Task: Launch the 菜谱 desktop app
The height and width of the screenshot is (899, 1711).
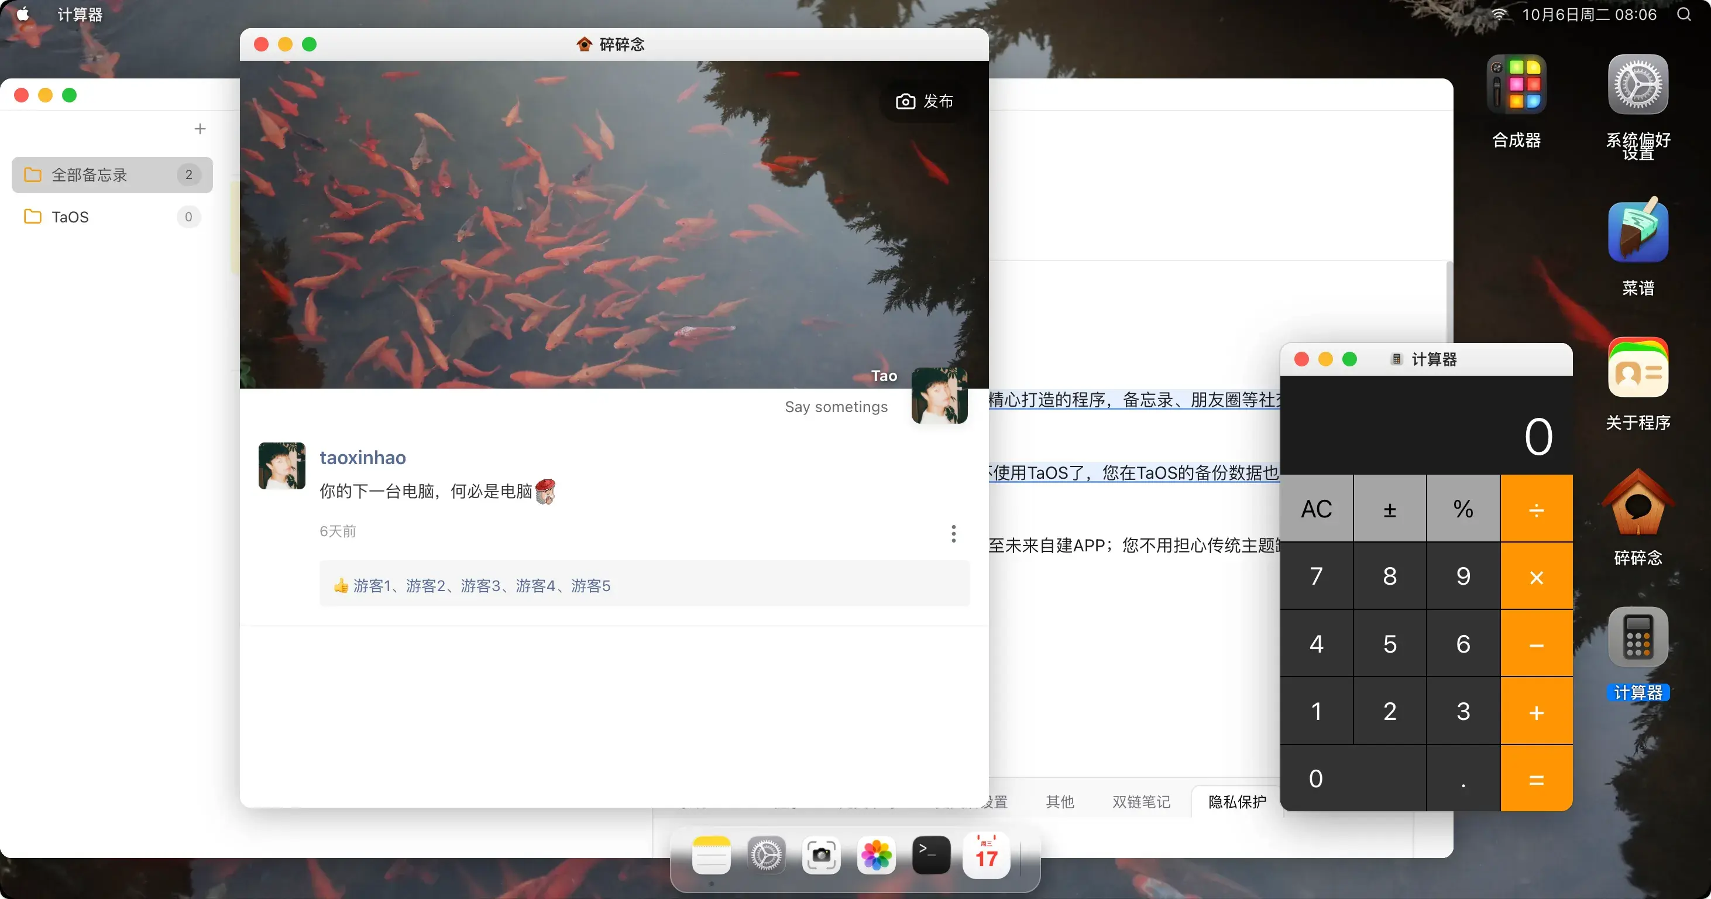Action: (x=1638, y=231)
